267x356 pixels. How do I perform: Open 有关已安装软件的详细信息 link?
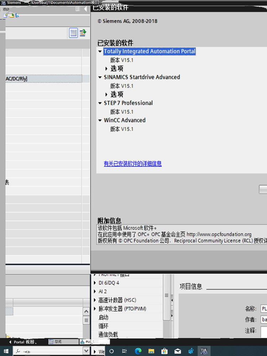(x=132, y=164)
